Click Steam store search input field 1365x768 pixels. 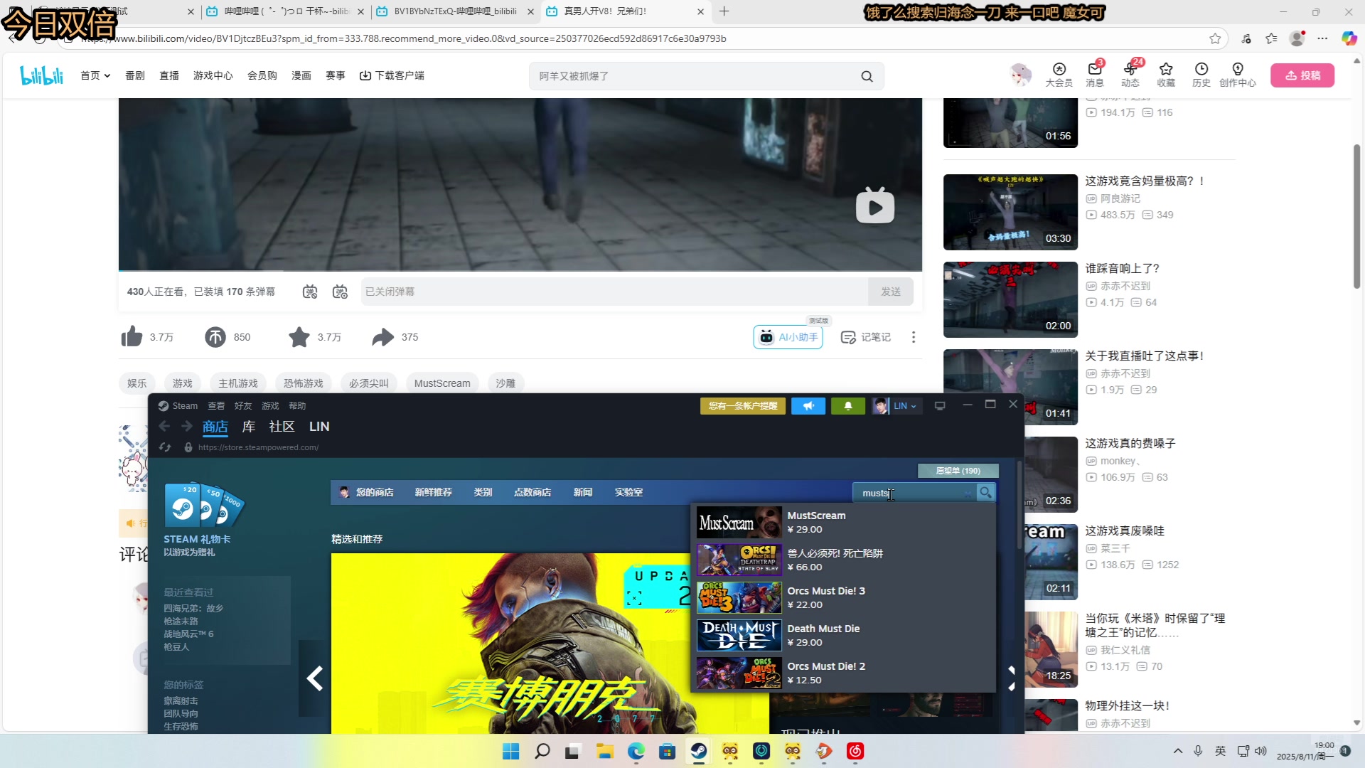coord(914,492)
